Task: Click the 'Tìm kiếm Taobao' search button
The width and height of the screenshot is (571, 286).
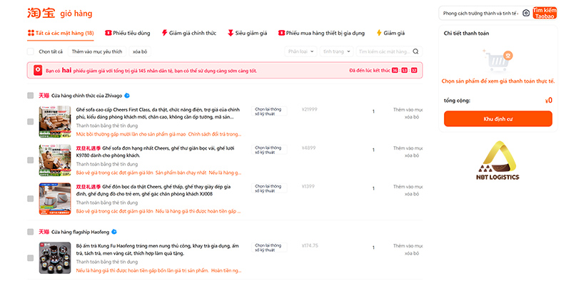Action: [545, 13]
